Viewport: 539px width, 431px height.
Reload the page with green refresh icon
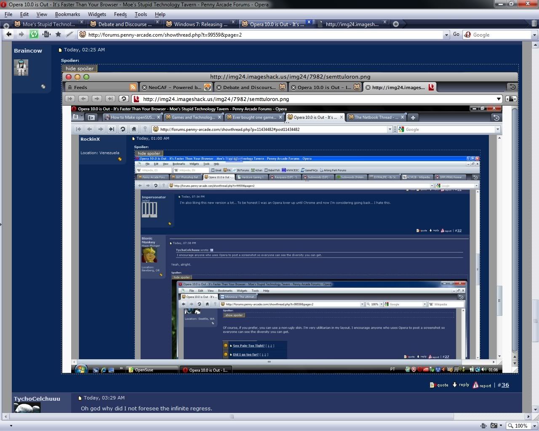click(34, 35)
